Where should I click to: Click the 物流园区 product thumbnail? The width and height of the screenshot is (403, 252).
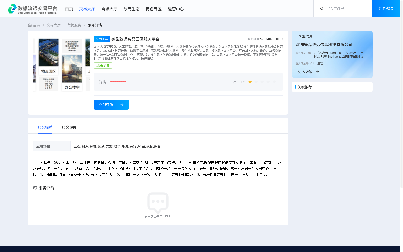(x=49, y=57)
